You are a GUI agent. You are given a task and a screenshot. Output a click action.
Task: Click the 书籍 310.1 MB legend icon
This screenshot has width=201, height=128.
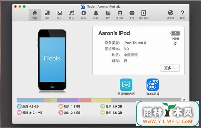(19, 113)
